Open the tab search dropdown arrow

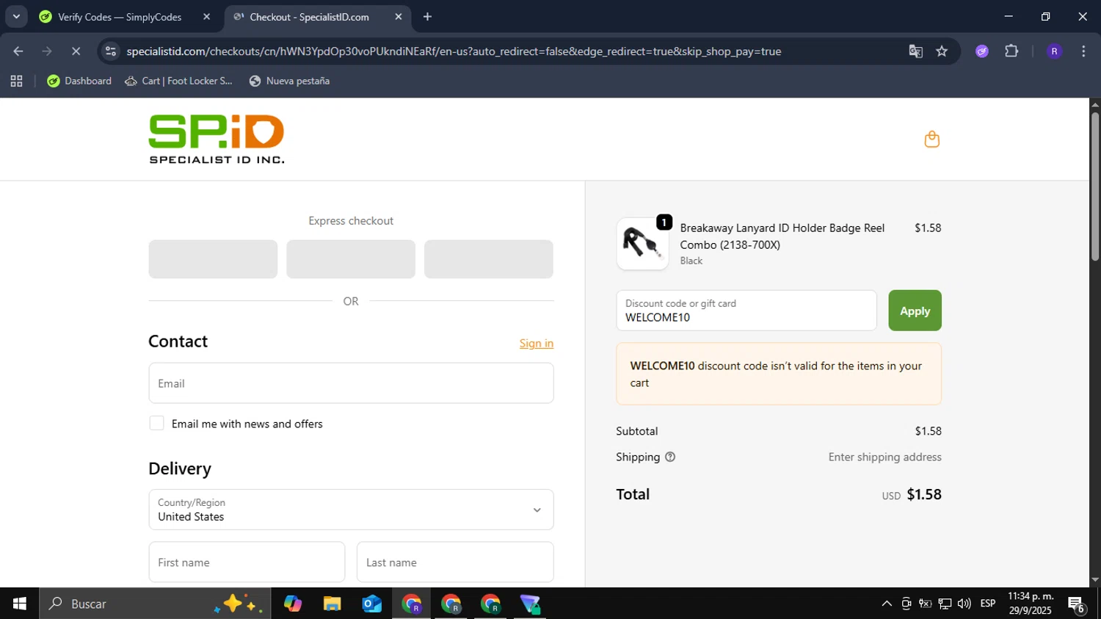pyautogui.click(x=16, y=17)
